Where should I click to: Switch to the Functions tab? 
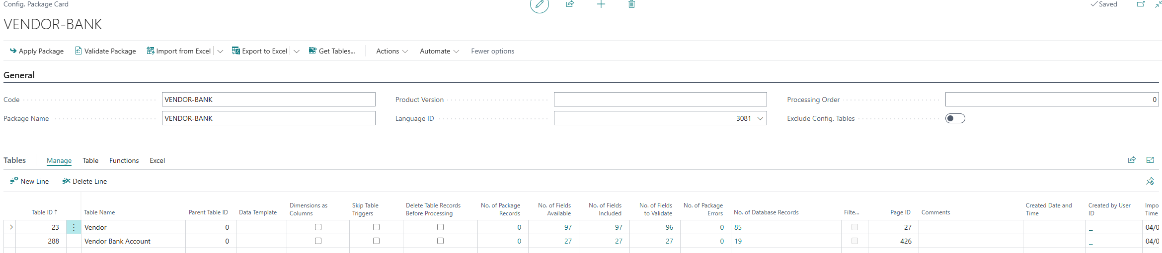[x=124, y=160]
